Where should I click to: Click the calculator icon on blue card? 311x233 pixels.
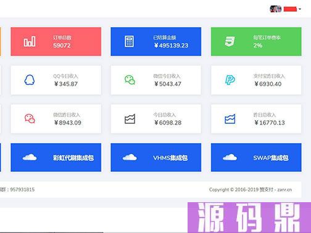(130, 41)
